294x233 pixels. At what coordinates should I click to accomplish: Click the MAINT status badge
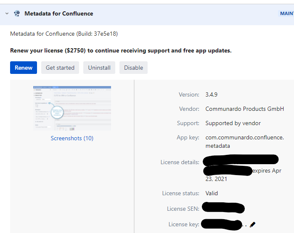[x=286, y=13]
